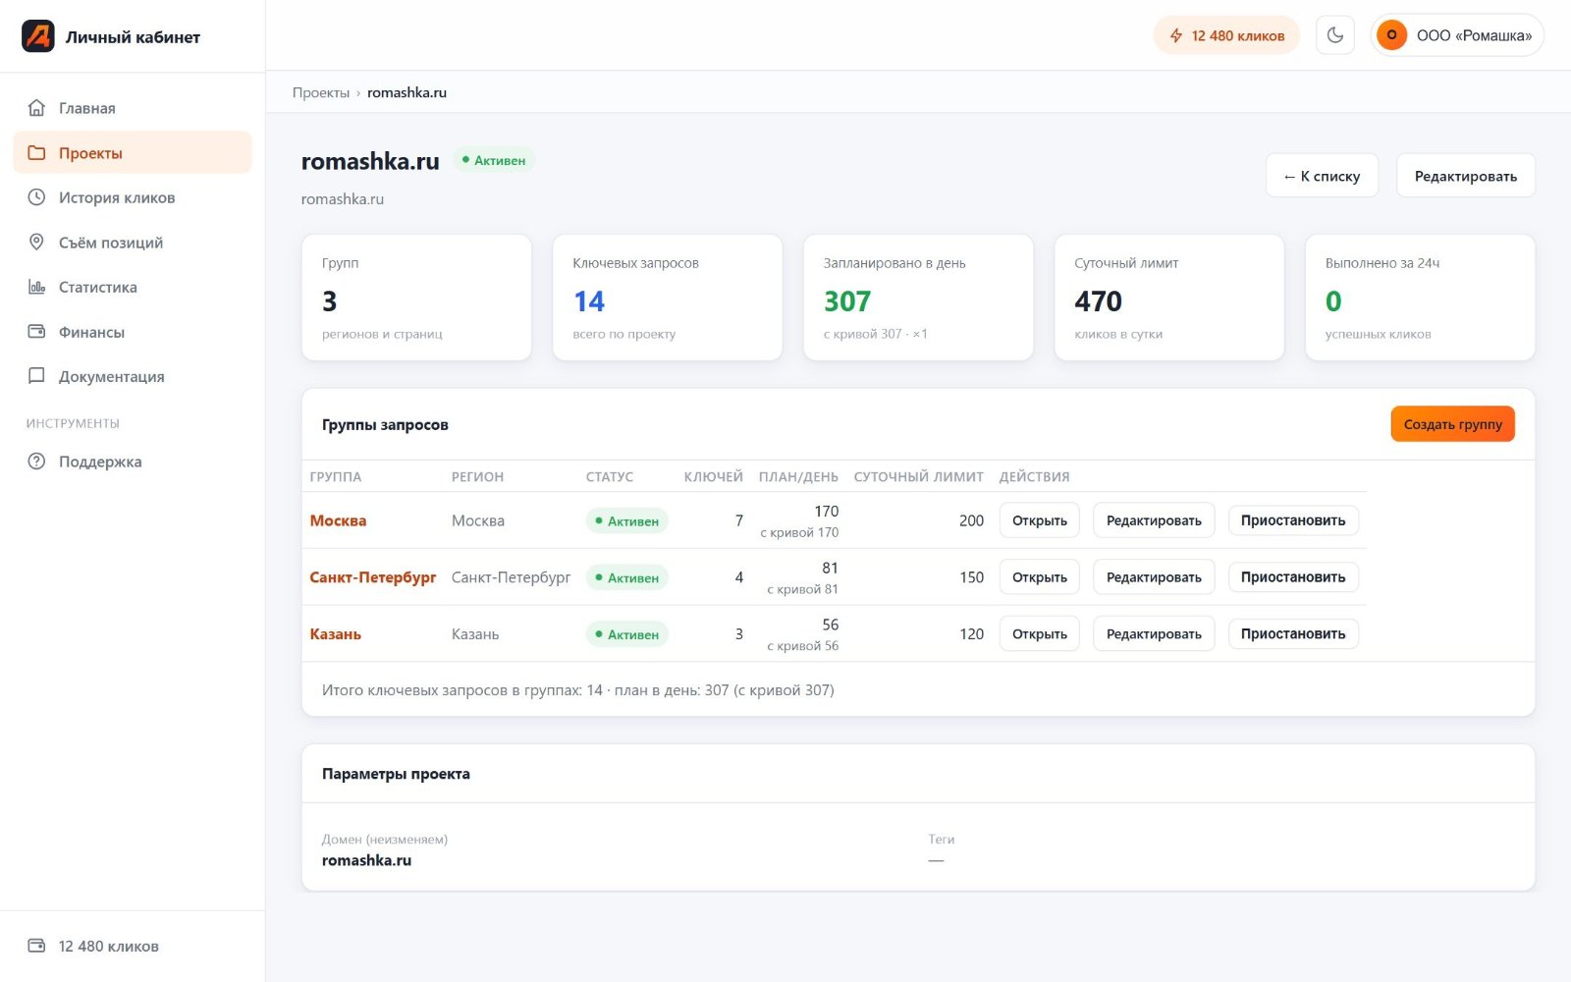Click Создать группу button
The image size is (1571, 982).
[1452, 424]
